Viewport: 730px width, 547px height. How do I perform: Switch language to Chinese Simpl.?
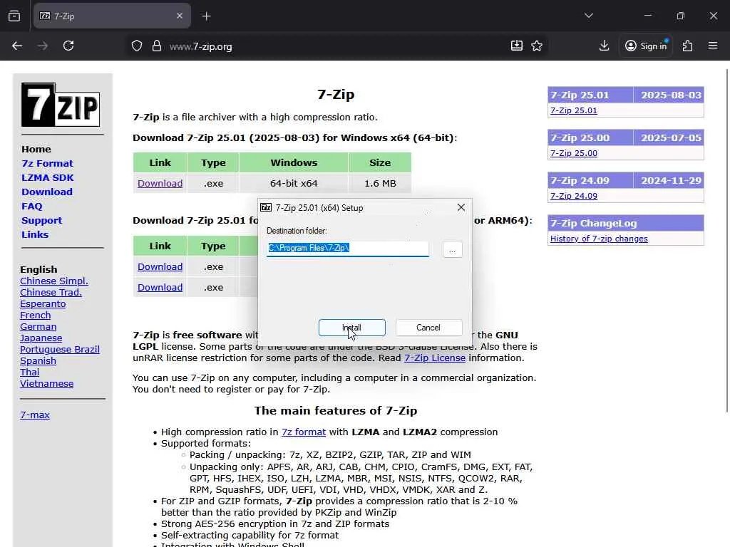pos(54,281)
